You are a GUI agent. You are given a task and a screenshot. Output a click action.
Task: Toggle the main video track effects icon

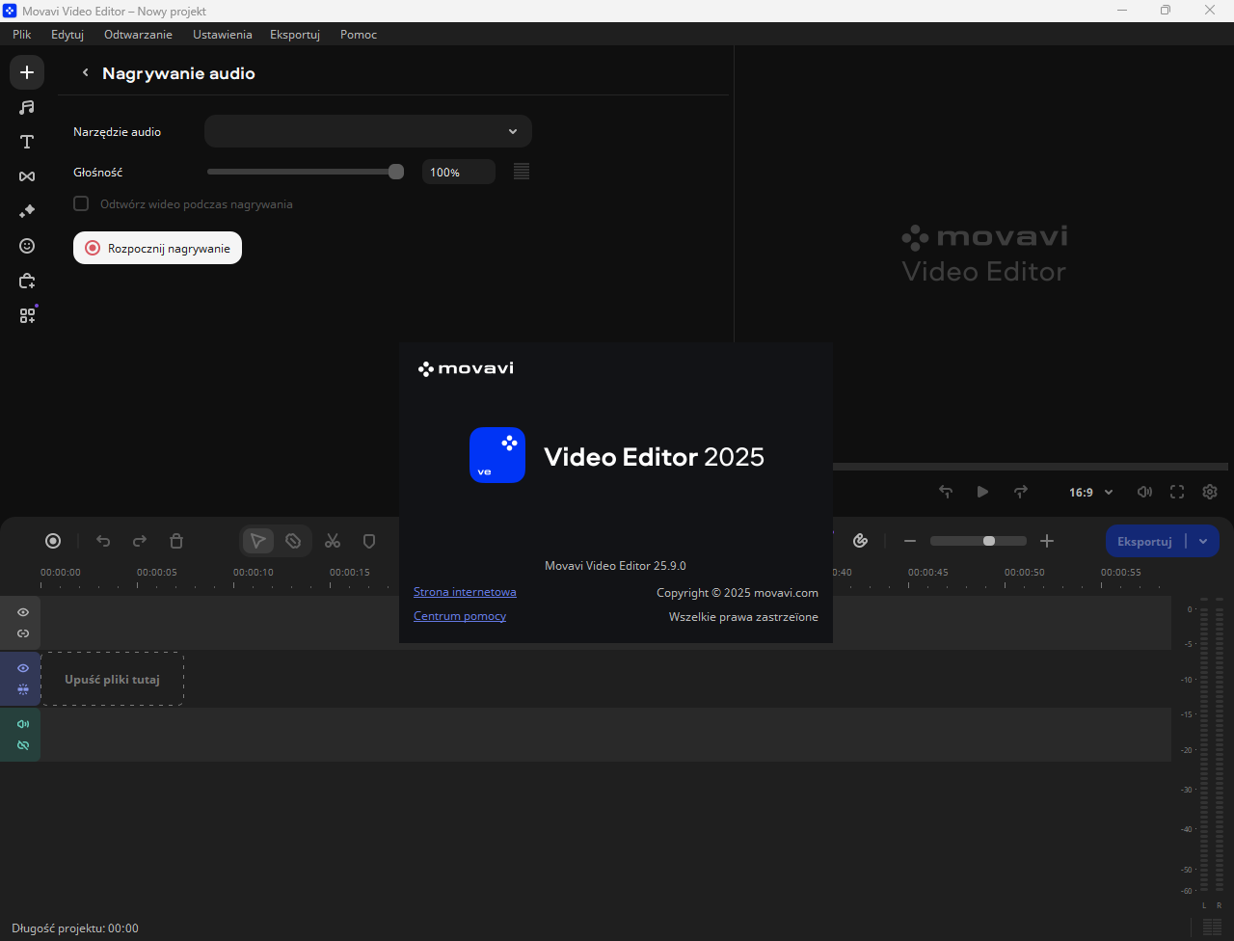click(x=23, y=689)
